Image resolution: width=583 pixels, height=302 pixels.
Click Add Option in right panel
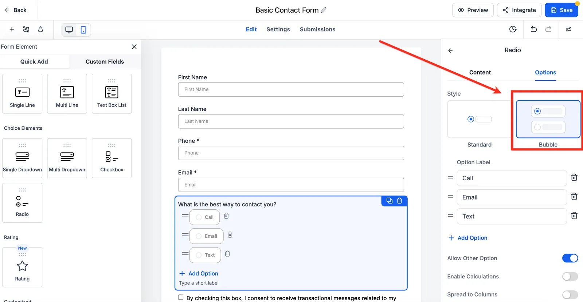point(467,238)
